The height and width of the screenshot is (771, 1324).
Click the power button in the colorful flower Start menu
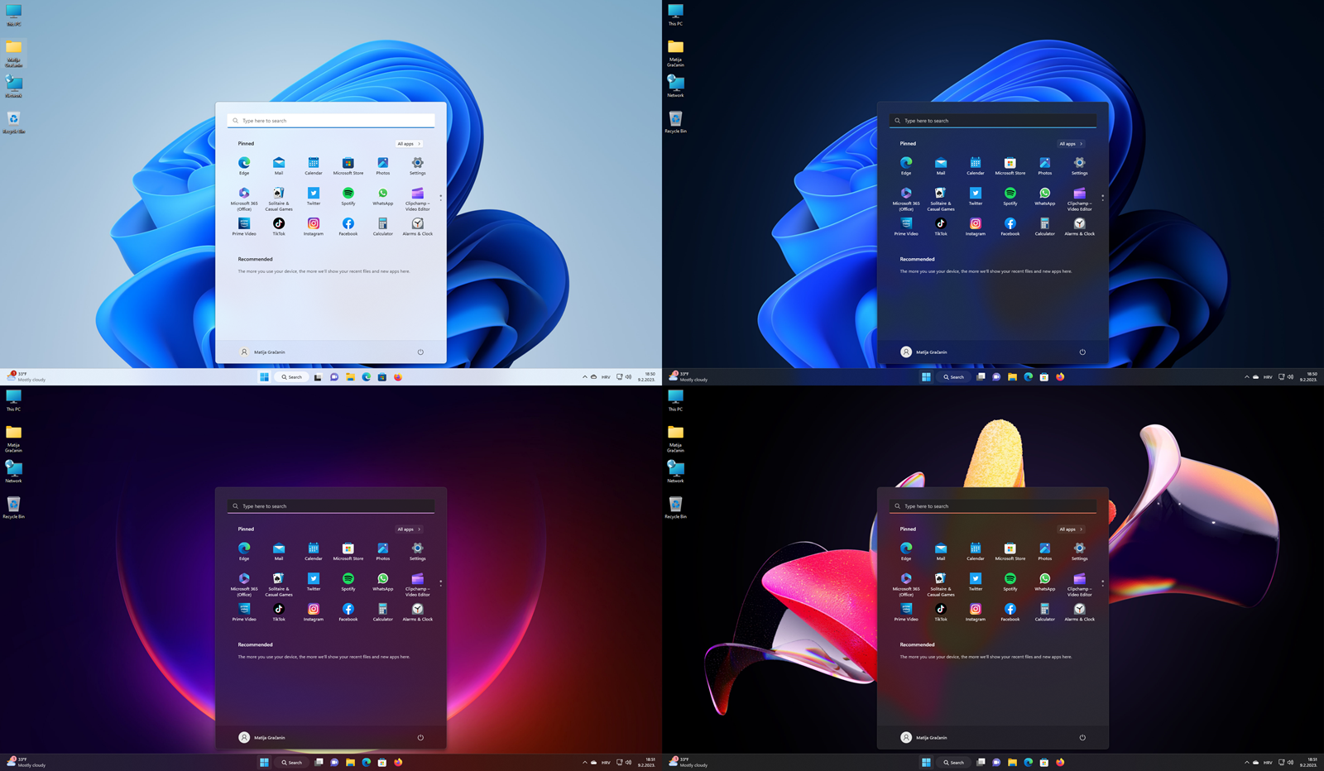click(x=1082, y=737)
